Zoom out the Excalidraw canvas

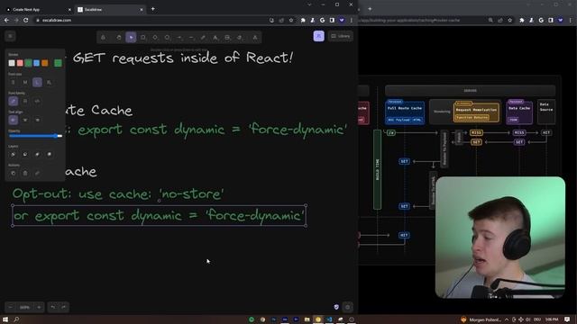click(x=10, y=307)
